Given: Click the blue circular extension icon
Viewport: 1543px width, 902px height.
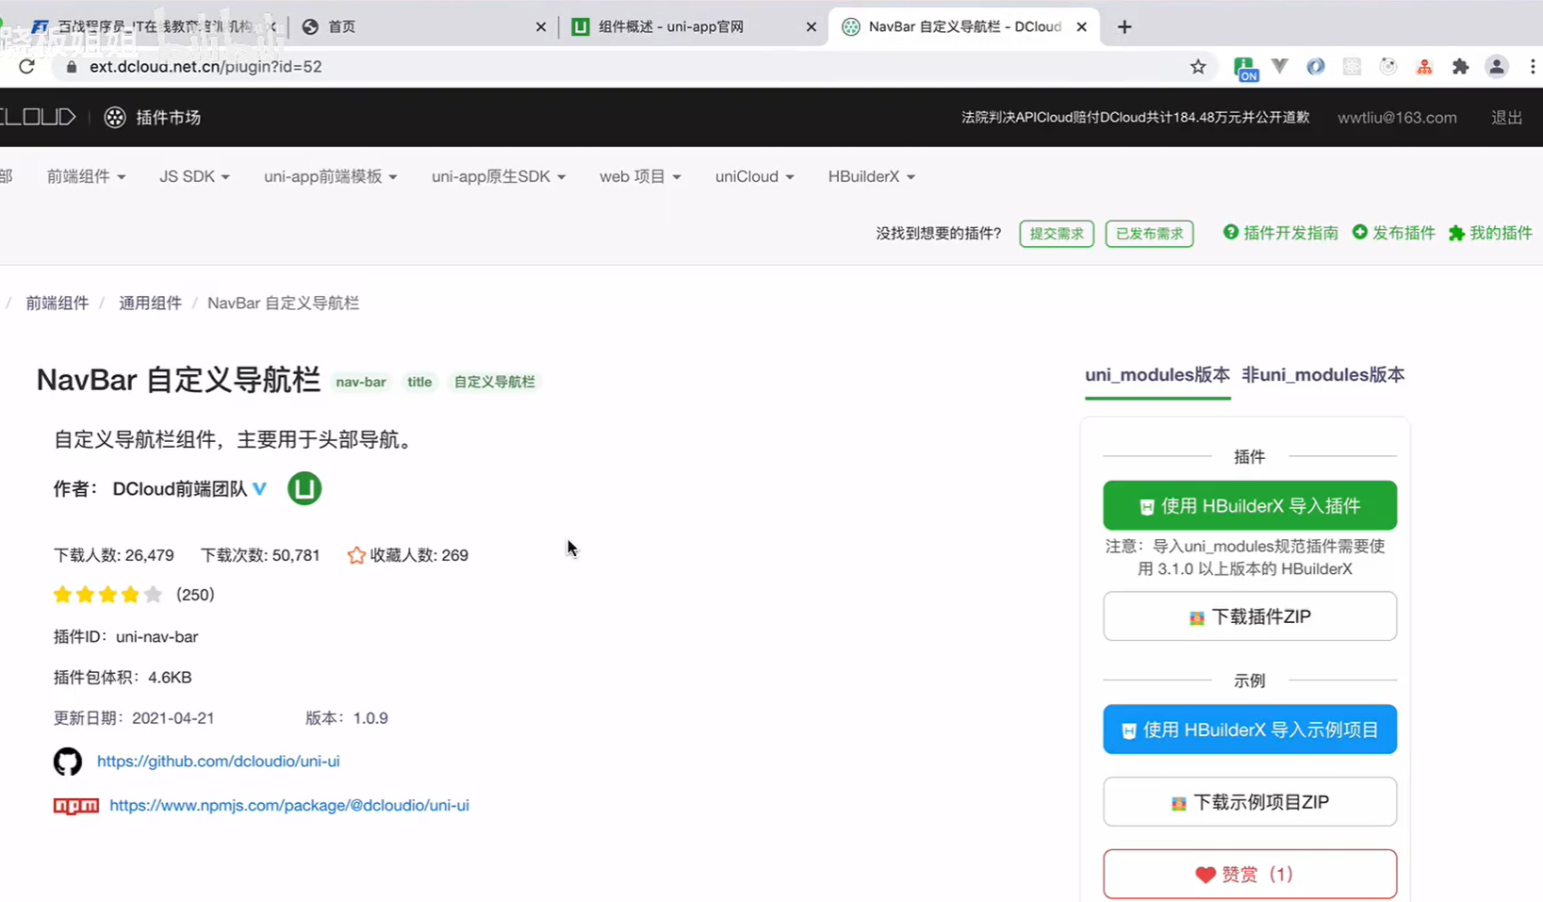Looking at the screenshot, I should click(1315, 66).
